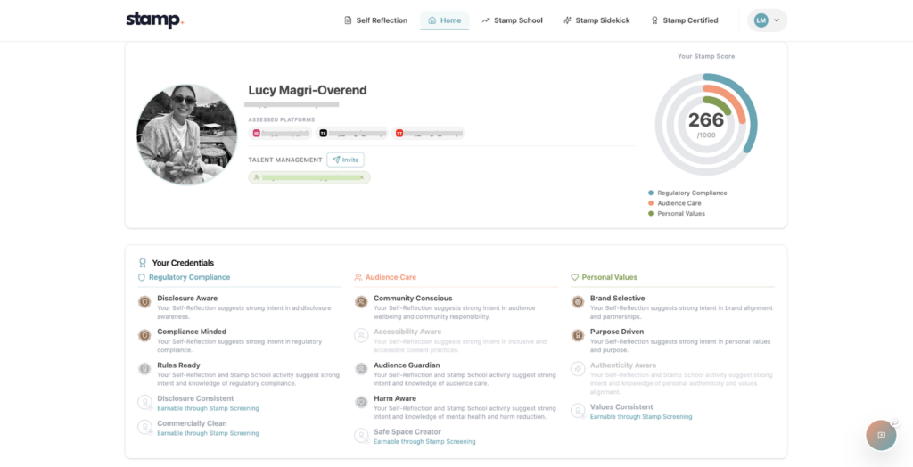Open Stamp Screening link under Safe Space Creator
Image resolution: width=913 pixels, height=467 pixels.
click(424, 441)
